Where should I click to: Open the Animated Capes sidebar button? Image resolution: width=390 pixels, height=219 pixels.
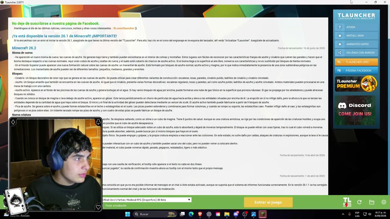point(356,44)
